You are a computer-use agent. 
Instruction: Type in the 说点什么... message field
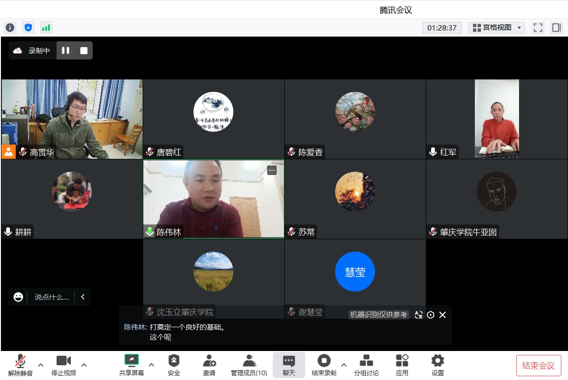click(51, 297)
